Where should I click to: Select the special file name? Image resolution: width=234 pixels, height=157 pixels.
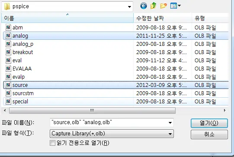(20, 102)
